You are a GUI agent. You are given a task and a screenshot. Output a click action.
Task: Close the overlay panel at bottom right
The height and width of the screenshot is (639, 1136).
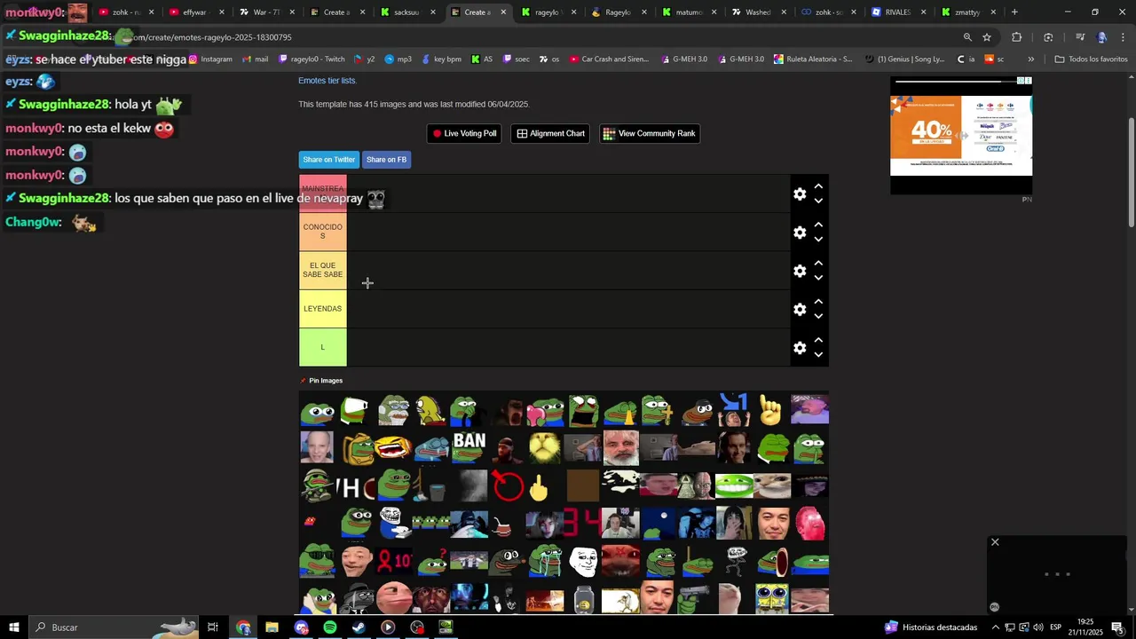tap(995, 542)
